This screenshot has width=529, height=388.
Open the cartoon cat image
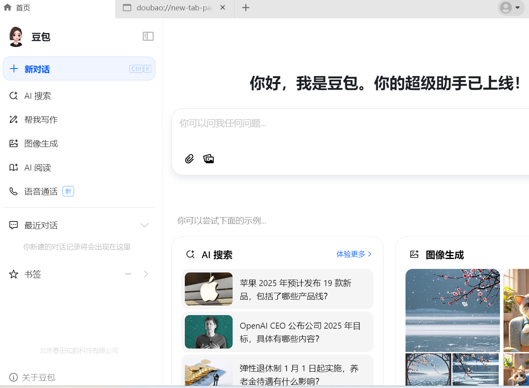516,310
